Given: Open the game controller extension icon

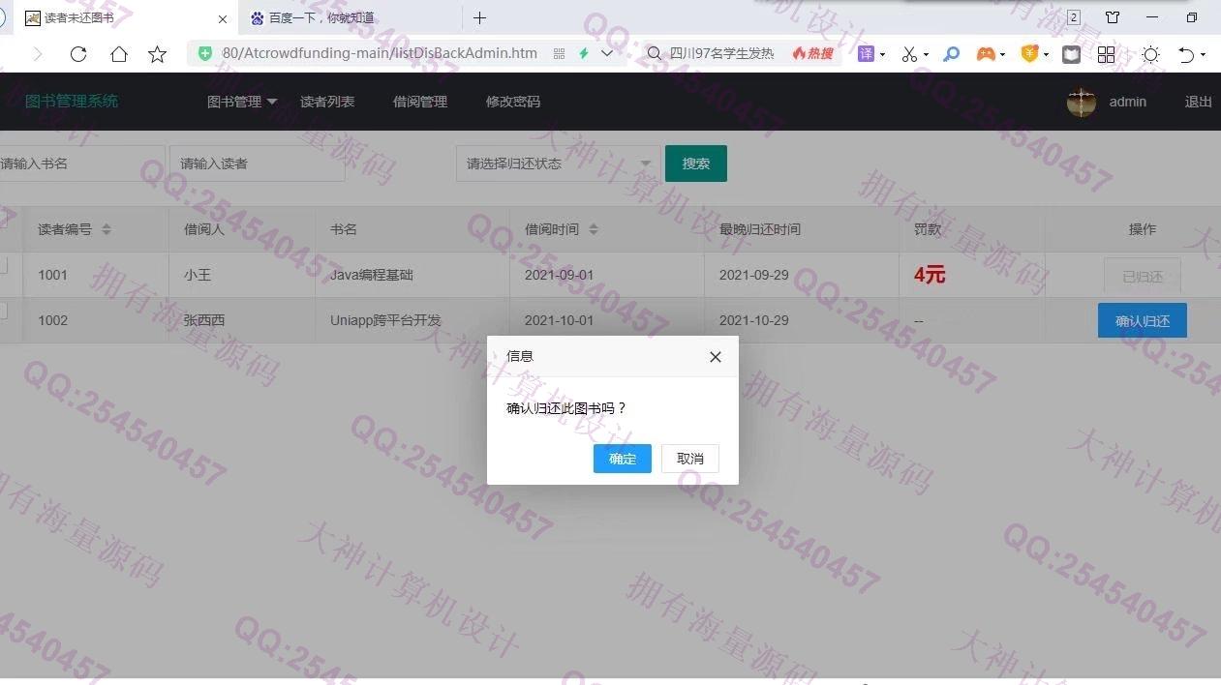Looking at the screenshot, I should [x=986, y=54].
